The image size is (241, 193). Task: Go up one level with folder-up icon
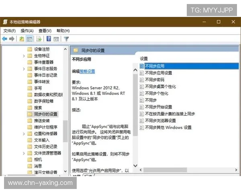coord(22,39)
